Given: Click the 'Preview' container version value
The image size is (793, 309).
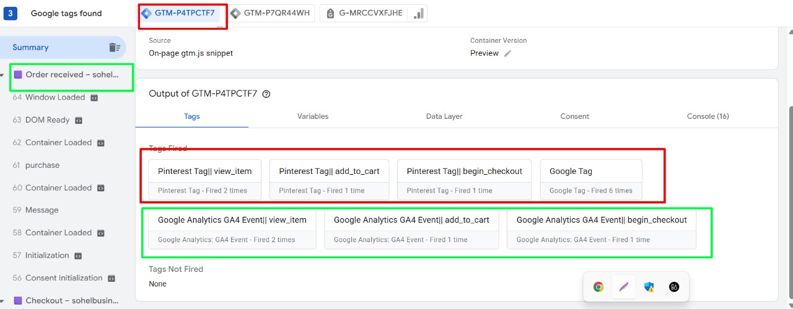Looking at the screenshot, I should coord(484,53).
